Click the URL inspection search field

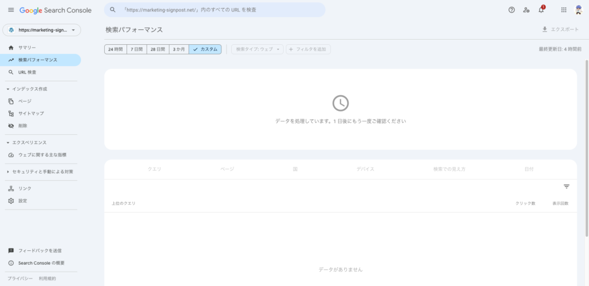coord(214,10)
